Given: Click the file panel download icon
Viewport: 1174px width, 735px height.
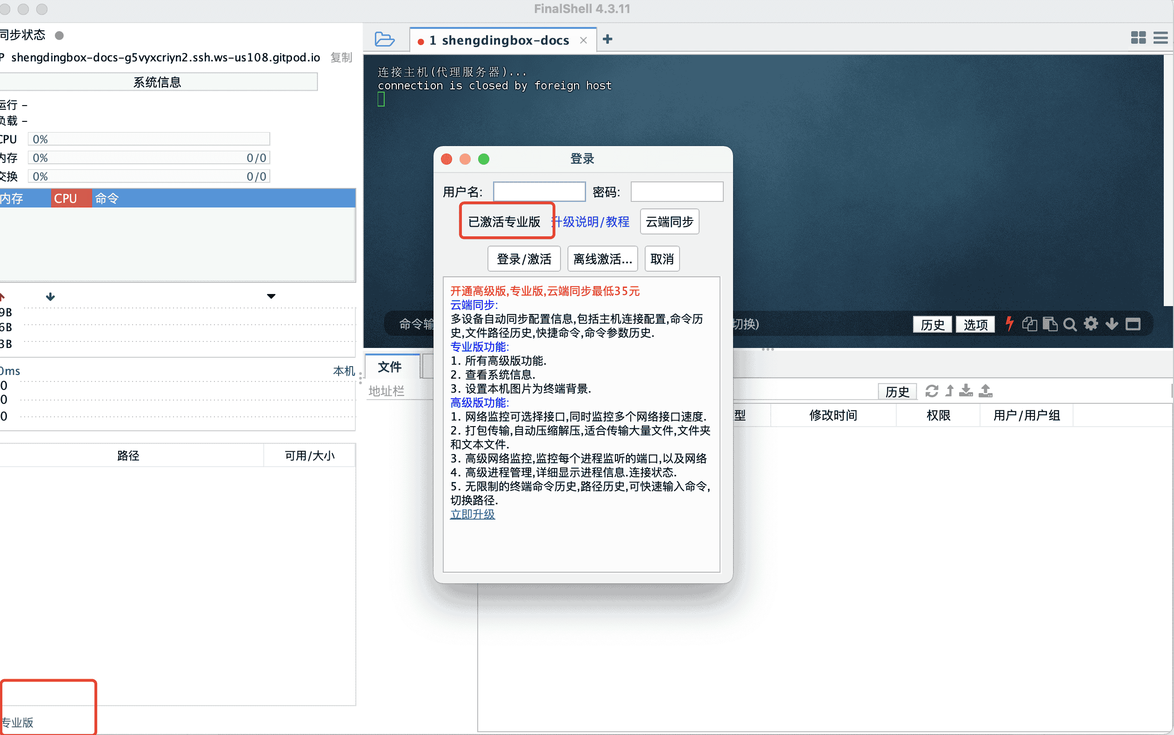Looking at the screenshot, I should 966,391.
